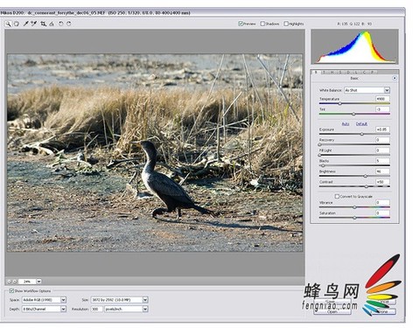Open the zoom level dropdown
Viewport: 413px width, 328px height.
[38, 282]
